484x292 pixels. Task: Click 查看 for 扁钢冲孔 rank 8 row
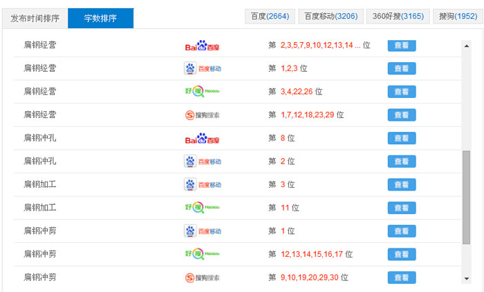click(x=402, y=138)
